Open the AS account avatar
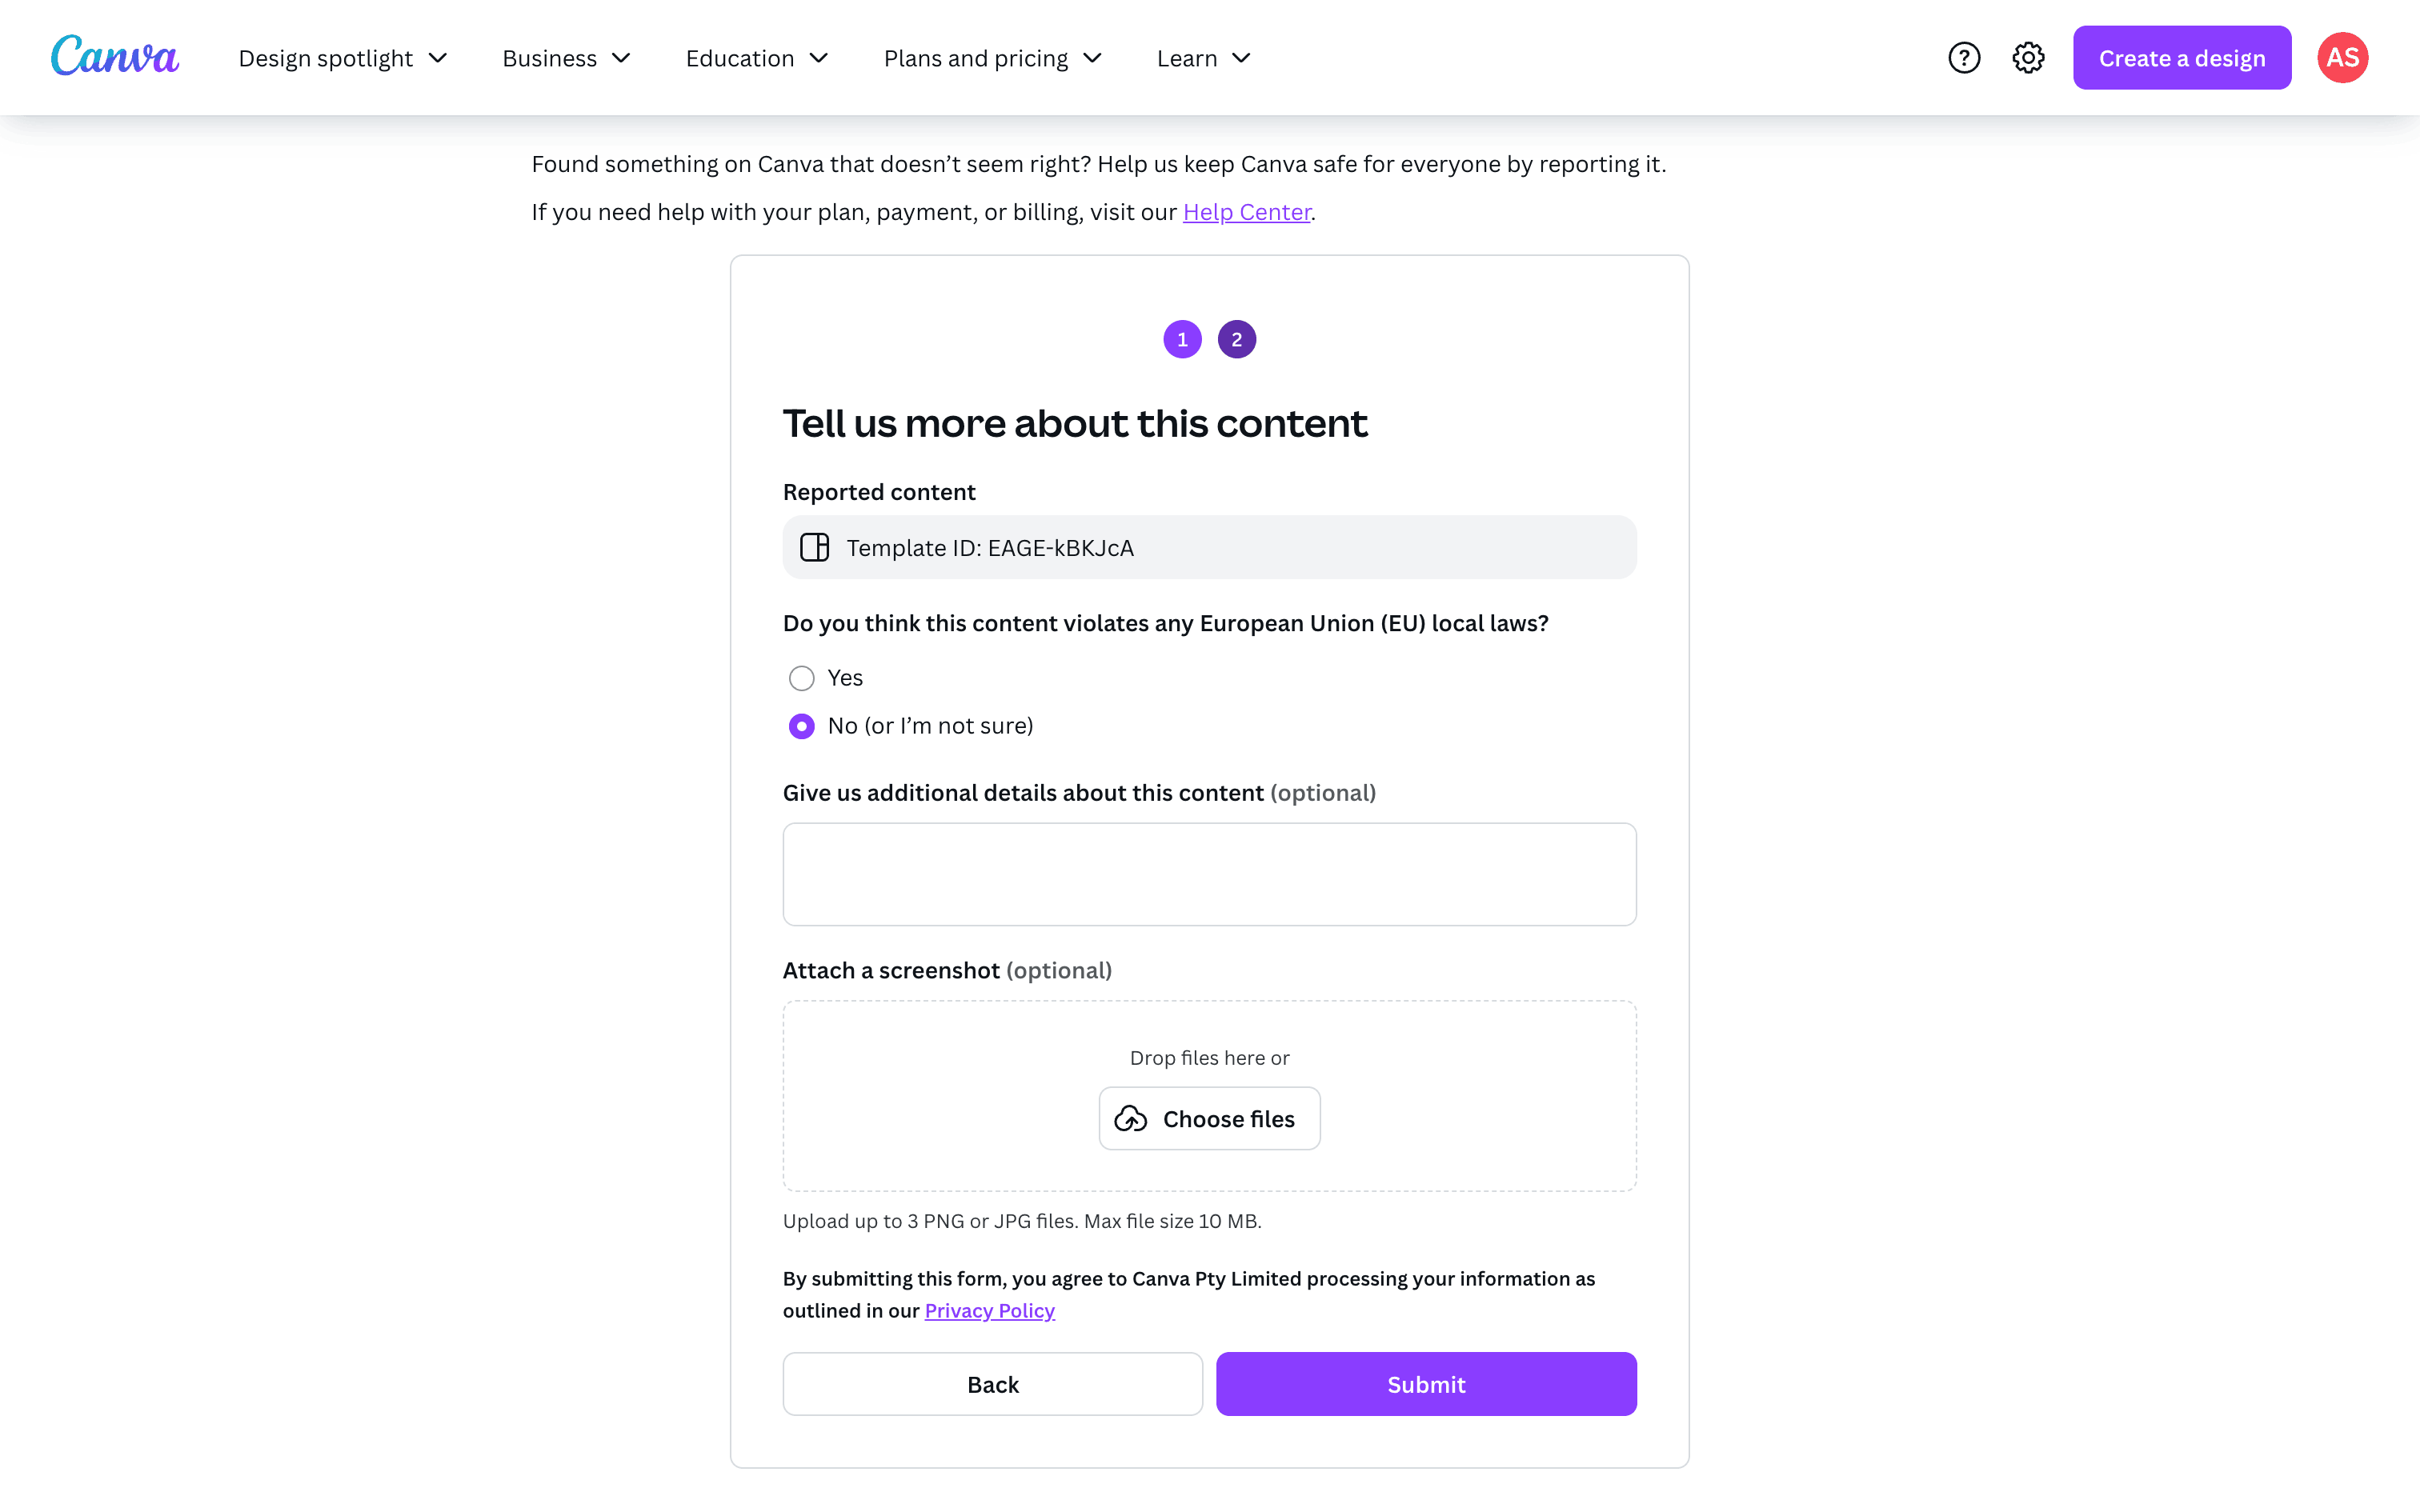Screen dimensions: 2420x1512 [x=2342, y=58]
